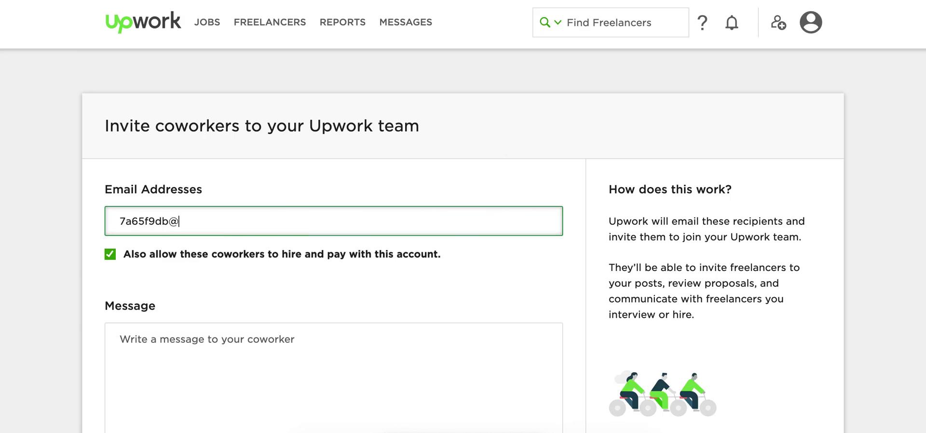Click paragraph 'Upwork will email these recipients'
Viewport: 926px width, 433px height.
coord(707,229)
